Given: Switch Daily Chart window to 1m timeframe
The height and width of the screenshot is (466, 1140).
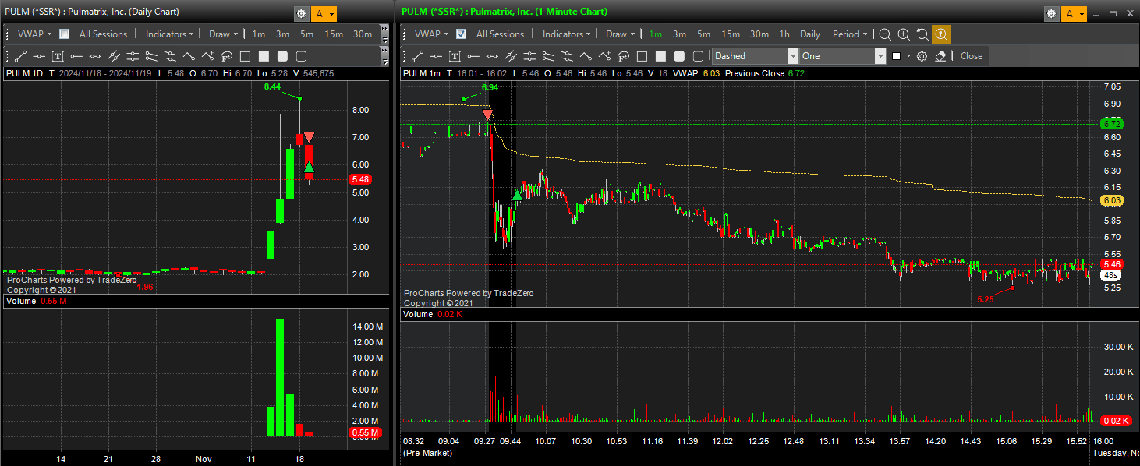Looking at the screenshot, I should (x=258, y=34).
